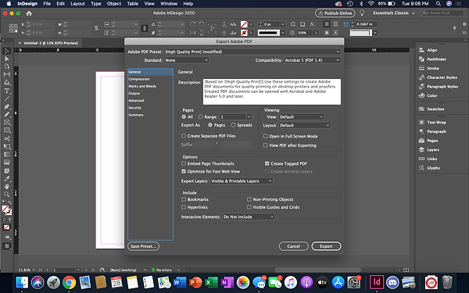Click the Export button
469x293 pixels.
[326, 246]
